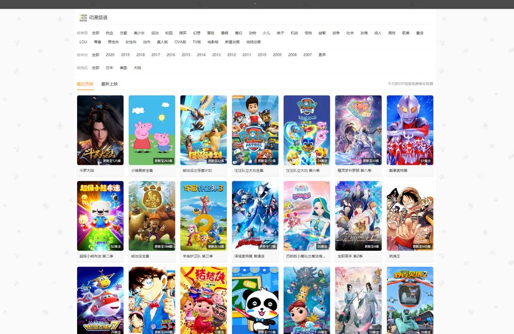Image resolution: width=514 pixels, height=334 pixels.
Task: Click the 汪汪队立大功 第六季 title text
Action: tap(303, 171)
